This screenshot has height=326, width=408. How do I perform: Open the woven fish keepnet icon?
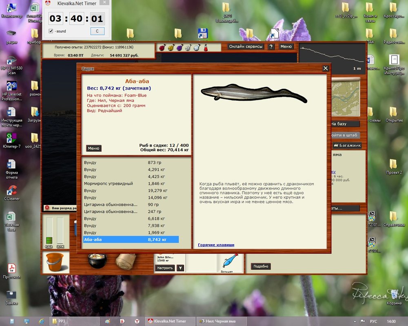(x=126, y=261)
